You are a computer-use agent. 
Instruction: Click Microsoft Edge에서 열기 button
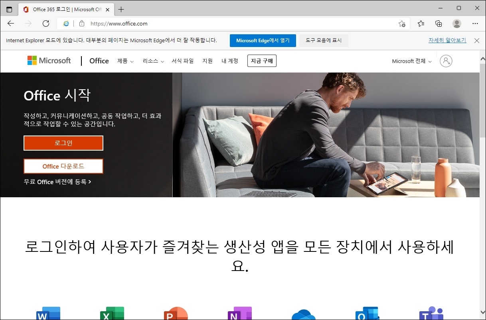[263, 41]
